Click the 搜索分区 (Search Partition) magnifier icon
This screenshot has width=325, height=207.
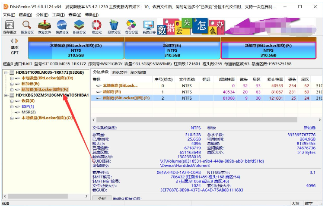coord(27,26)
